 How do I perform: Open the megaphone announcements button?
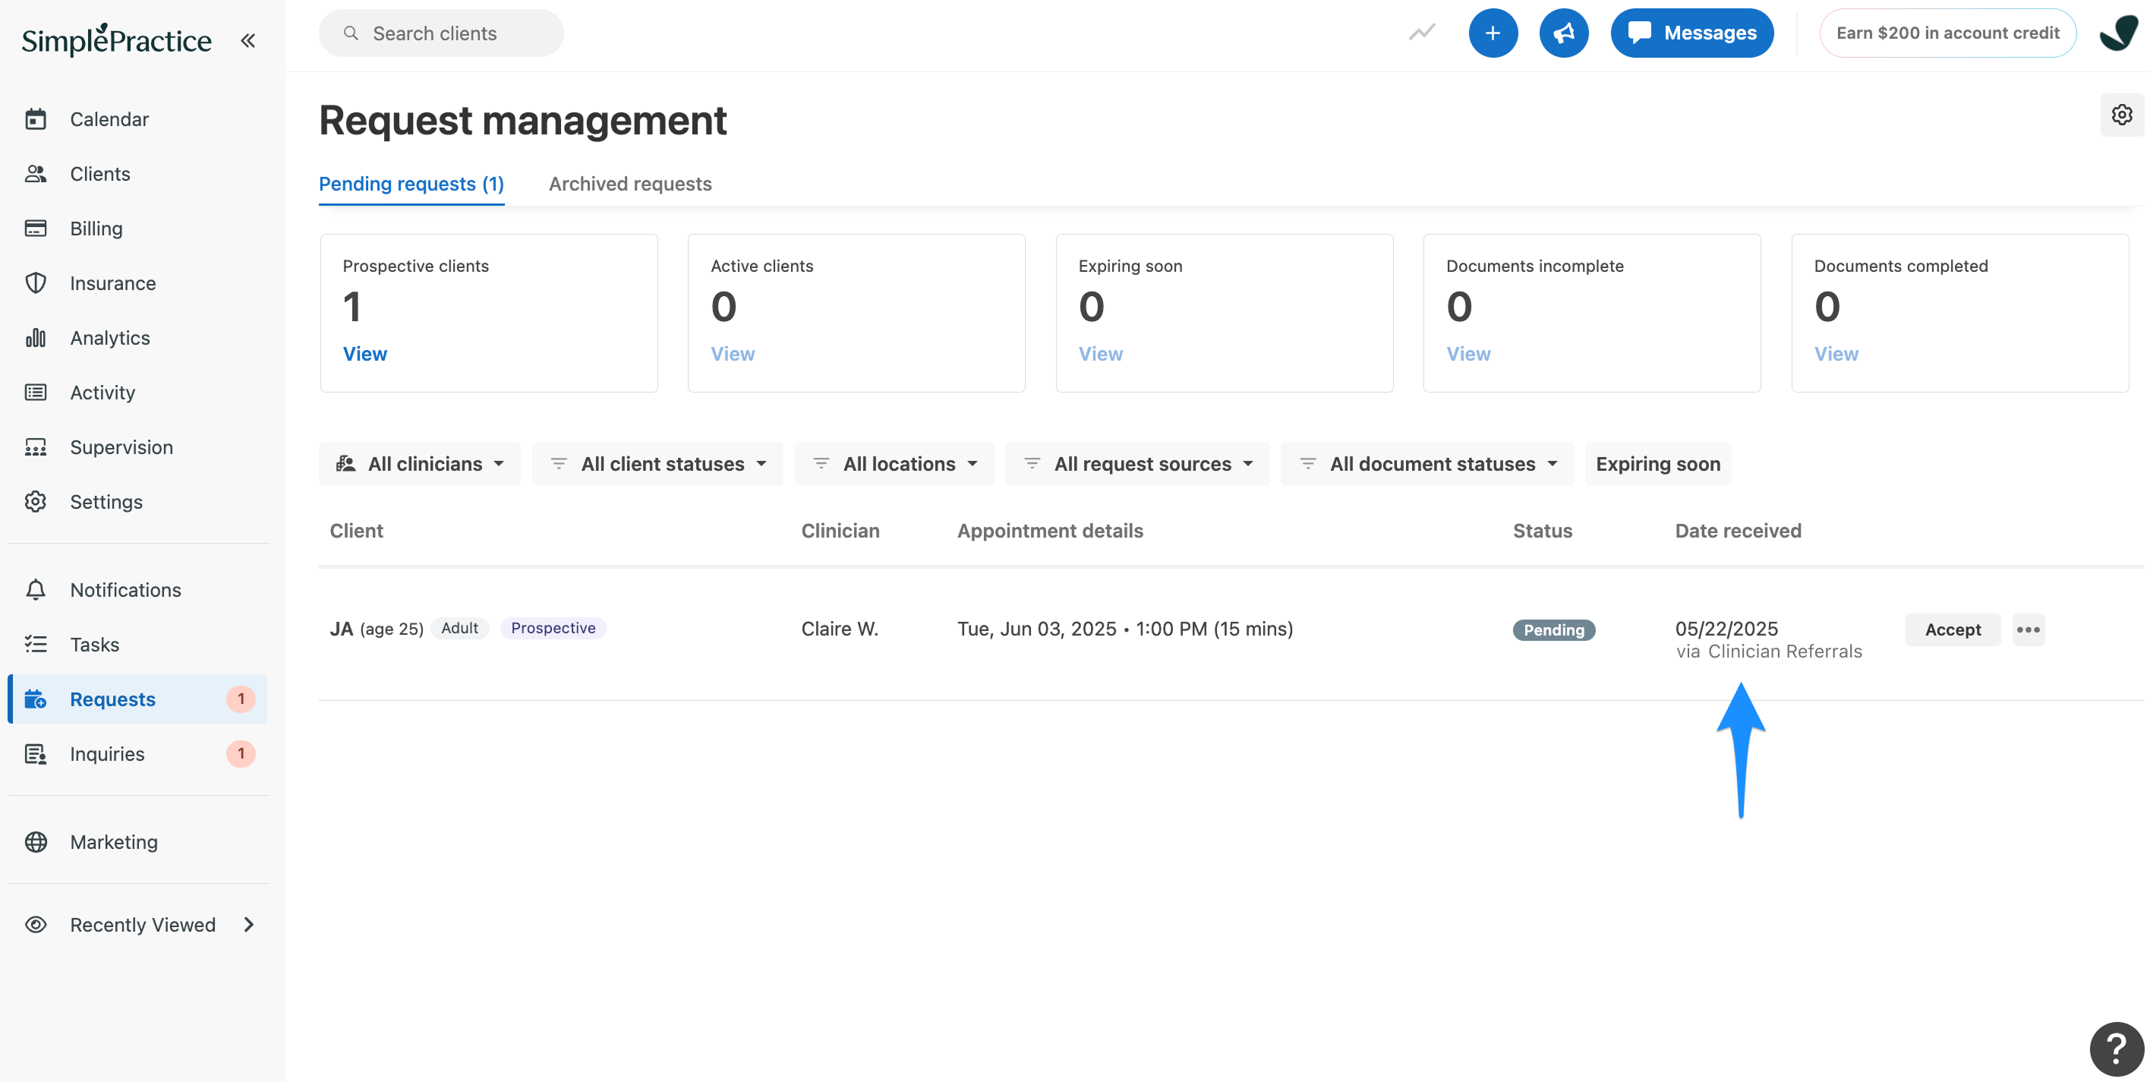click(x=1563, y=33)
